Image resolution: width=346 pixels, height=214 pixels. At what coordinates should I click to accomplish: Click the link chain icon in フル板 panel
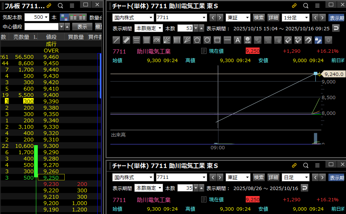click(x=49, y=6)
